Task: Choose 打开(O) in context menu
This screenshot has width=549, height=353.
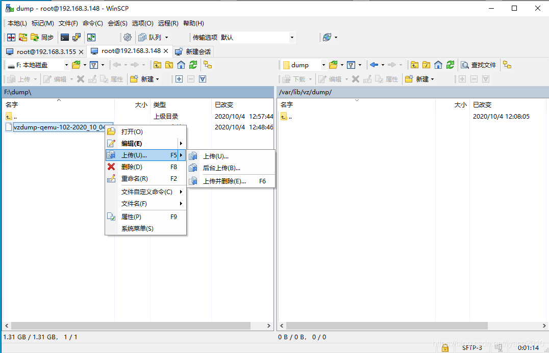Action: coord(145,132)
